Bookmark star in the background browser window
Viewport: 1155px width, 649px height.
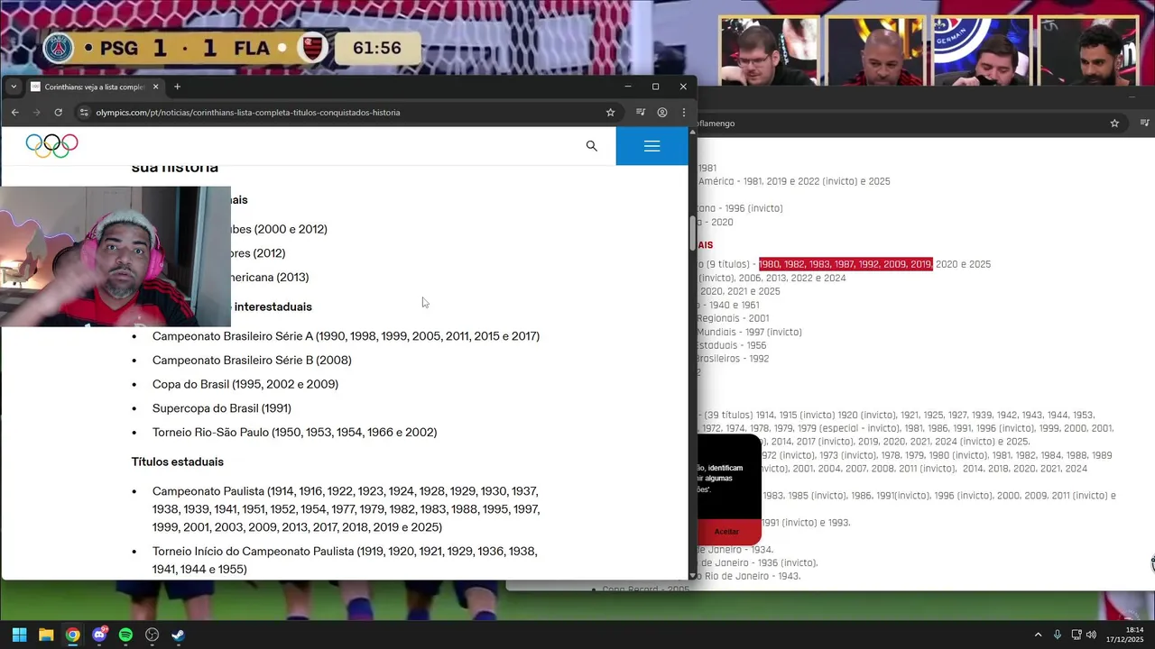tap(1114, 123)
